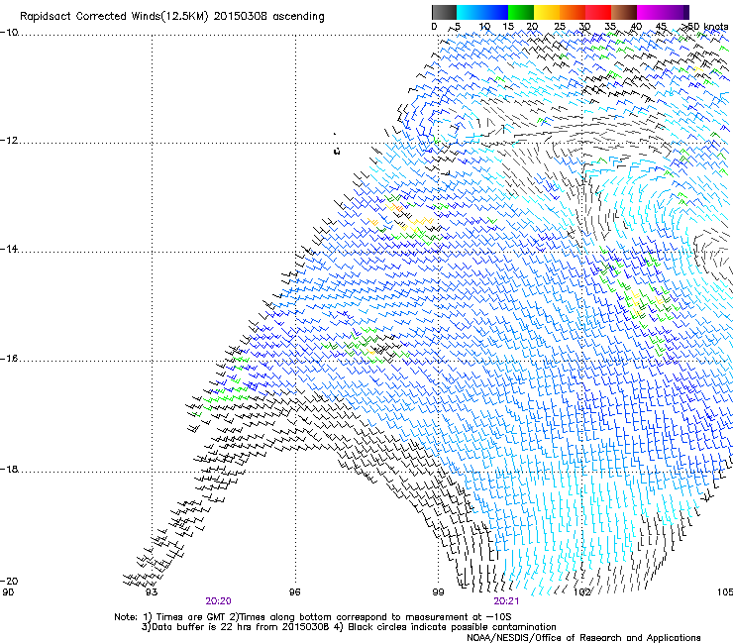Click the chart title mentioning Corrected Winds(12.5KM)

coord(172,17)
